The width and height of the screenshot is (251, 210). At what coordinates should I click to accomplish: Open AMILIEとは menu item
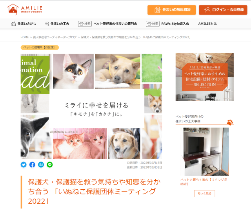[207, 24]
